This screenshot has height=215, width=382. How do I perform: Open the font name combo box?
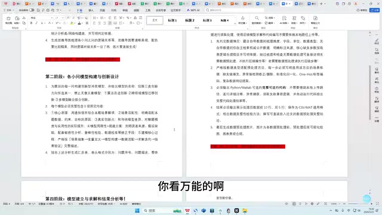coord(41,18)
